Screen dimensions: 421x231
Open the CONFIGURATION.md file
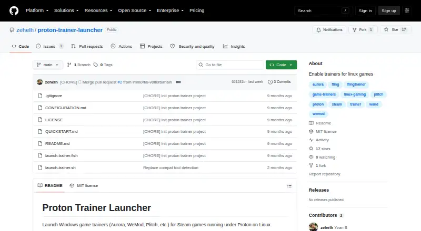[66, 108]
